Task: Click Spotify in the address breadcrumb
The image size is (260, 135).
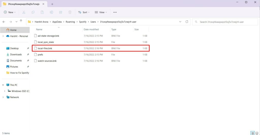Action: click(x=83, y=22)
